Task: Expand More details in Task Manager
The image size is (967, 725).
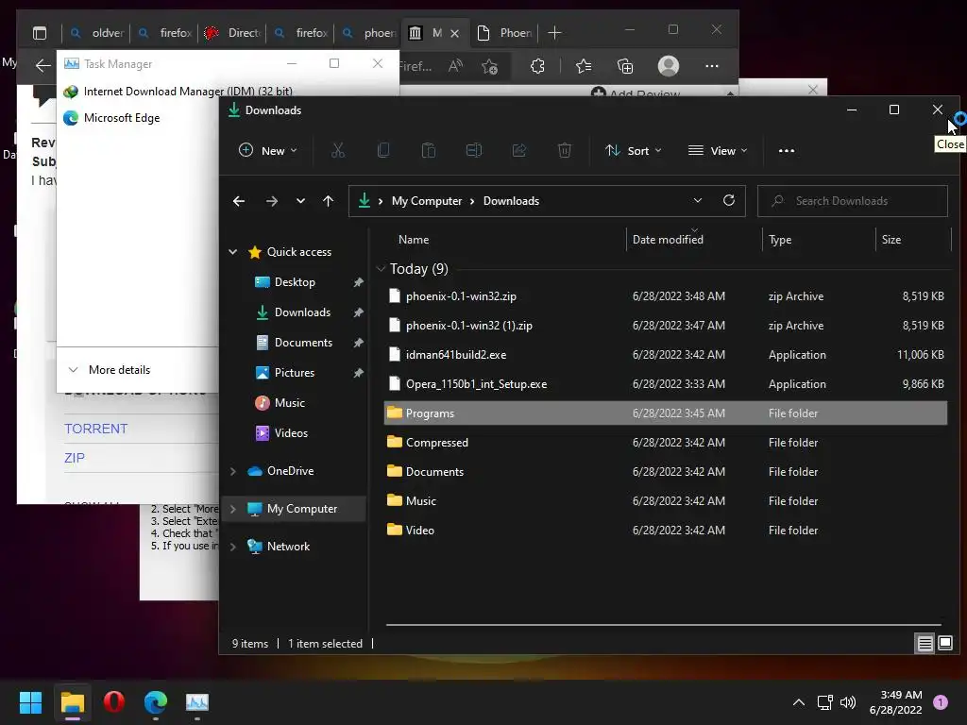Action: pos(109,370)
